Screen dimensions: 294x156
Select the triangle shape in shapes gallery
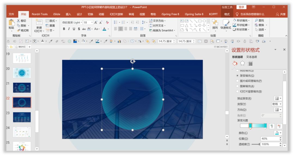tap(186, 25)
